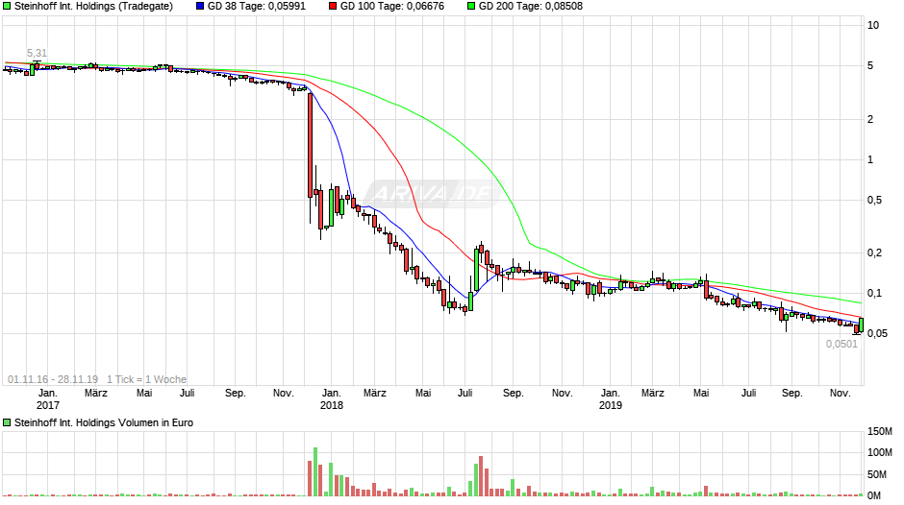Click the 150M volume axis label
Viewport: 904px width, 505px height.
point(880,431)
